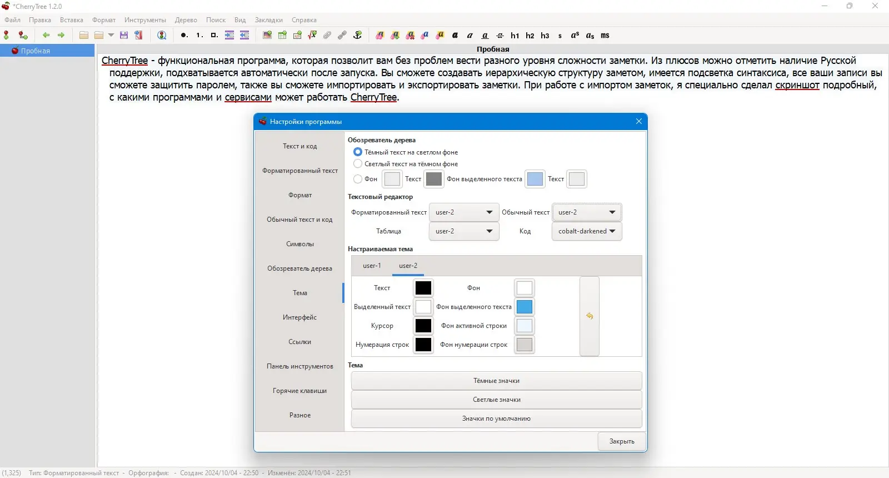This screenshot has height=478, width=889.
Task: Select the 'Пробная' node in the tree
Action: click(x=47, y=51)
